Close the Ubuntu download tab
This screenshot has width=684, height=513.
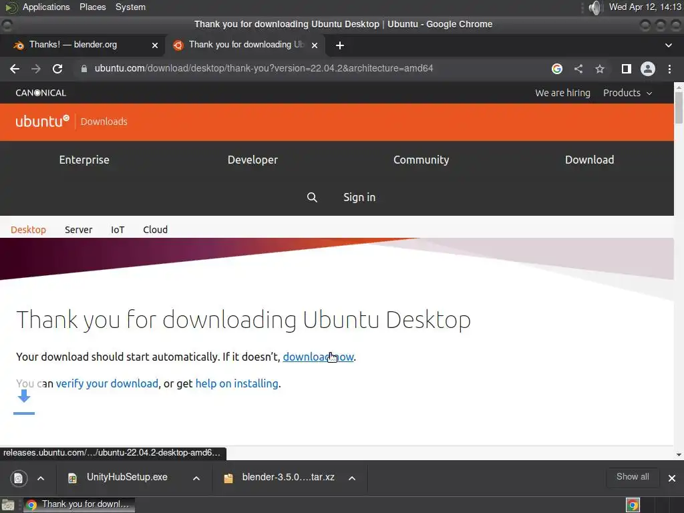315,45
